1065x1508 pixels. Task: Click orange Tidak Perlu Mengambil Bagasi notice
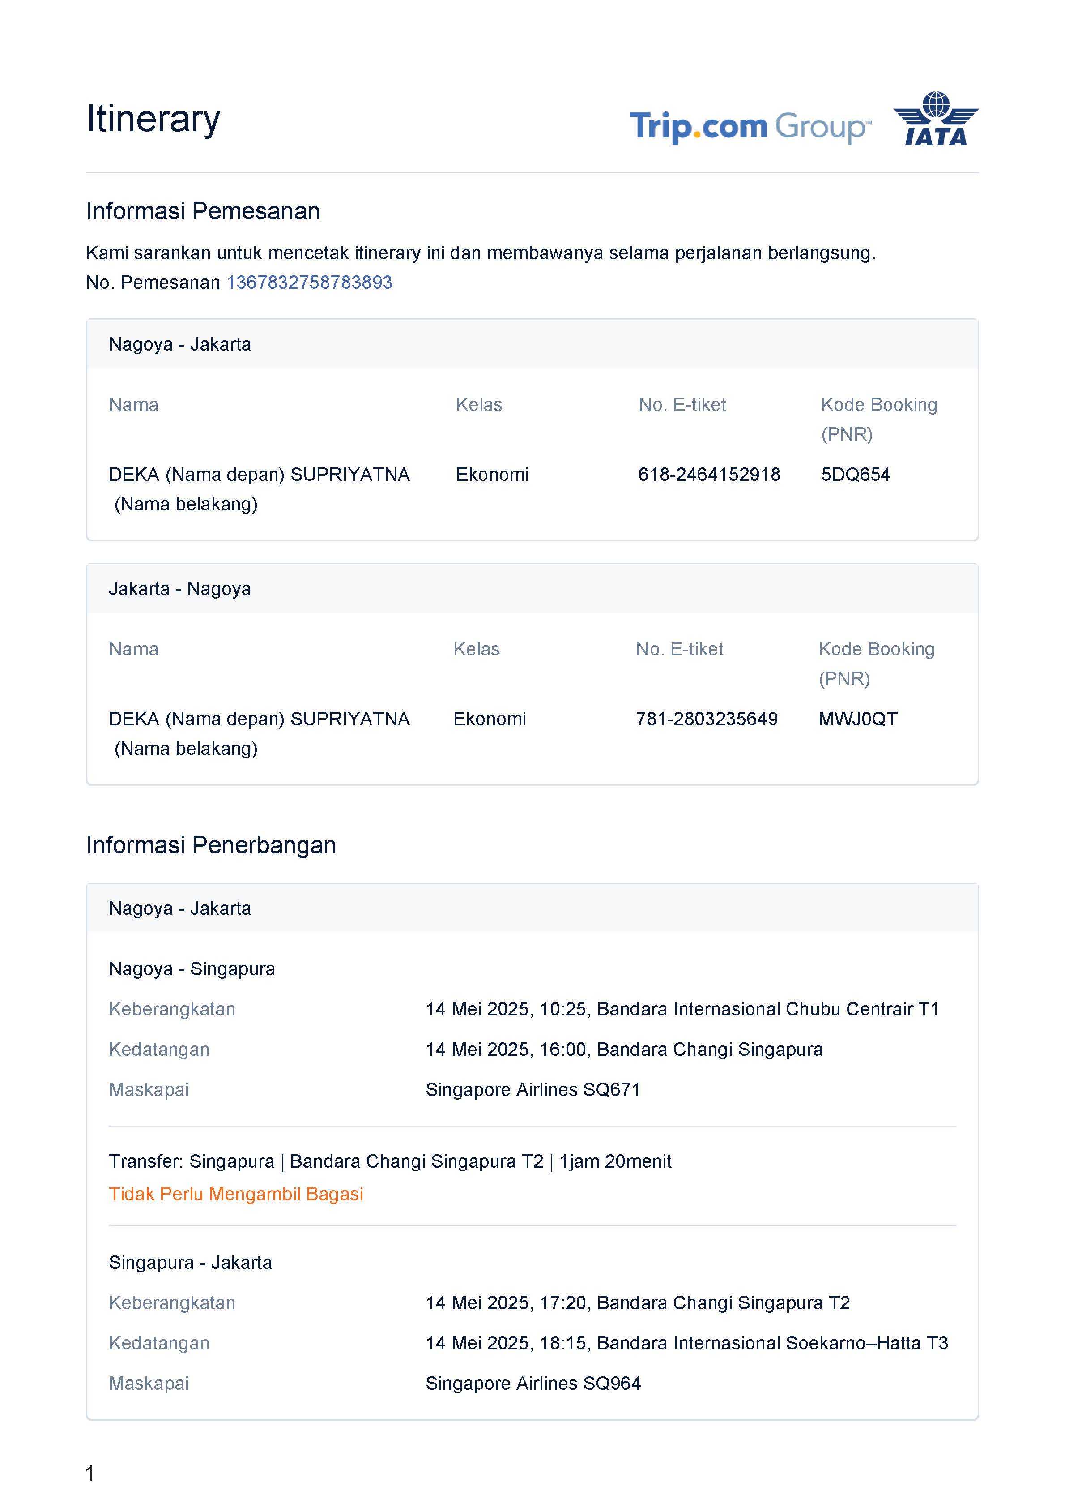236,1194
